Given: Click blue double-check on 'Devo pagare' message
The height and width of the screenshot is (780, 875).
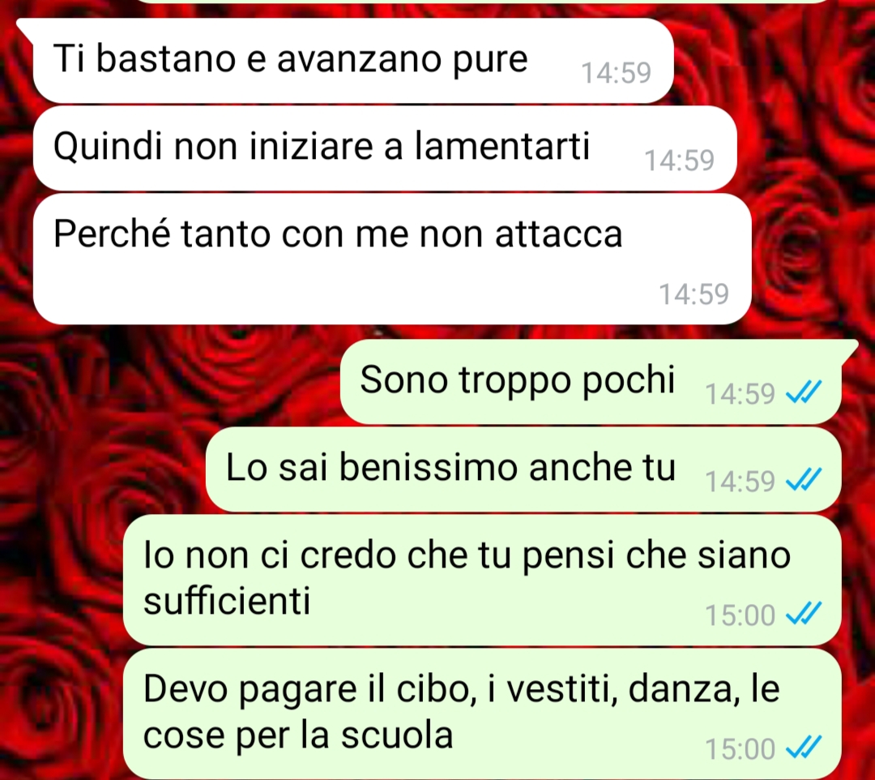Looking at the screenshot, I should tap(804, 747).
